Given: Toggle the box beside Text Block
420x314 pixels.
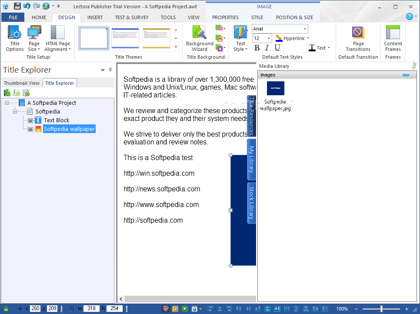Looking at the screenshot, I should [x=30, y=120].
